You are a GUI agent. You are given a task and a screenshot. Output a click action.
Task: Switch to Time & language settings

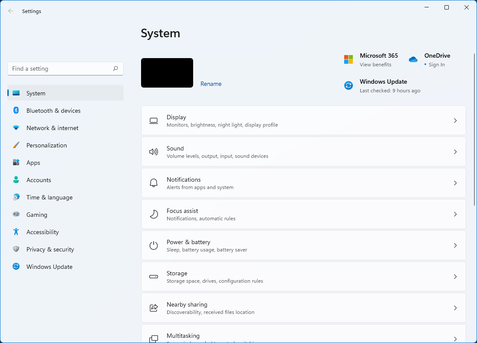click(x=49, y=197)
